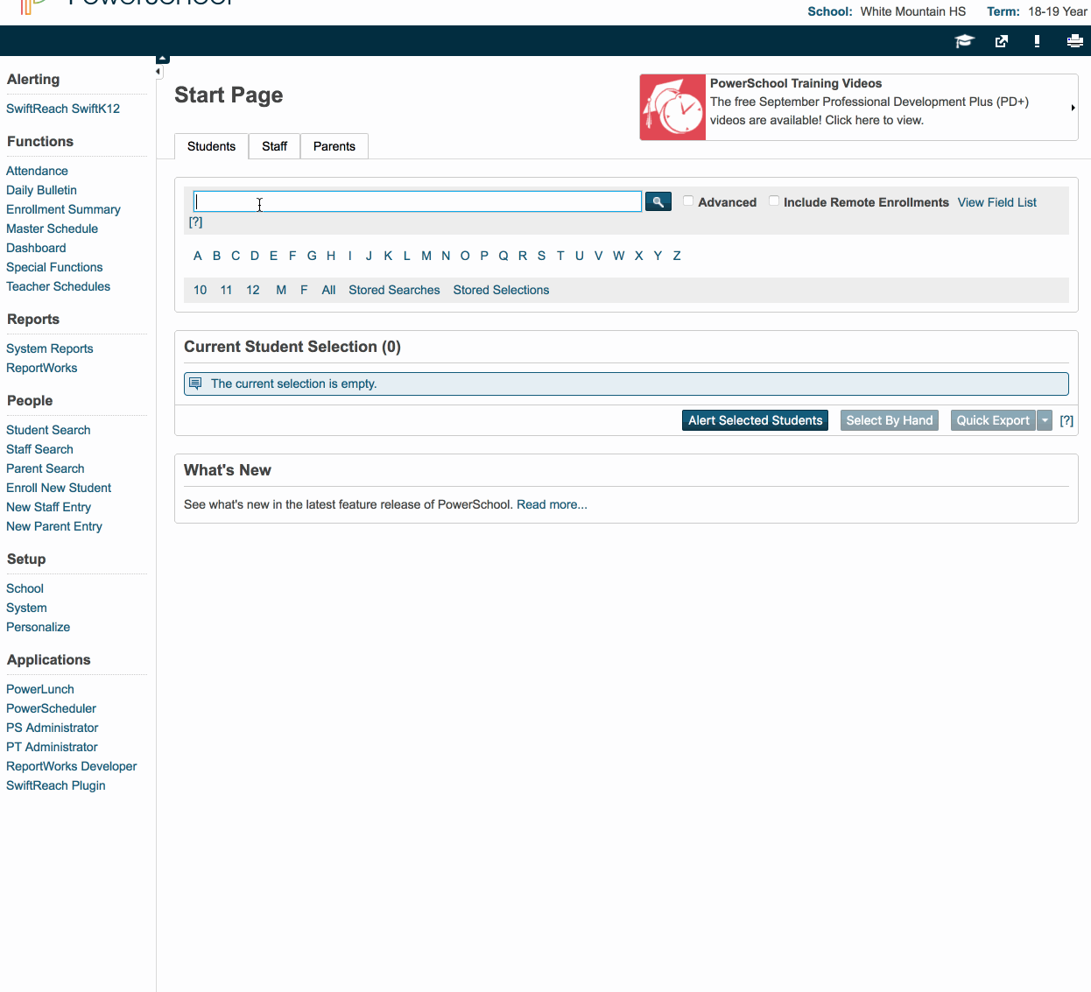Viewport: 1091px width, 992px height.
Task: Open ReportWorks Developer link
Action: click(x=71, y=766)
